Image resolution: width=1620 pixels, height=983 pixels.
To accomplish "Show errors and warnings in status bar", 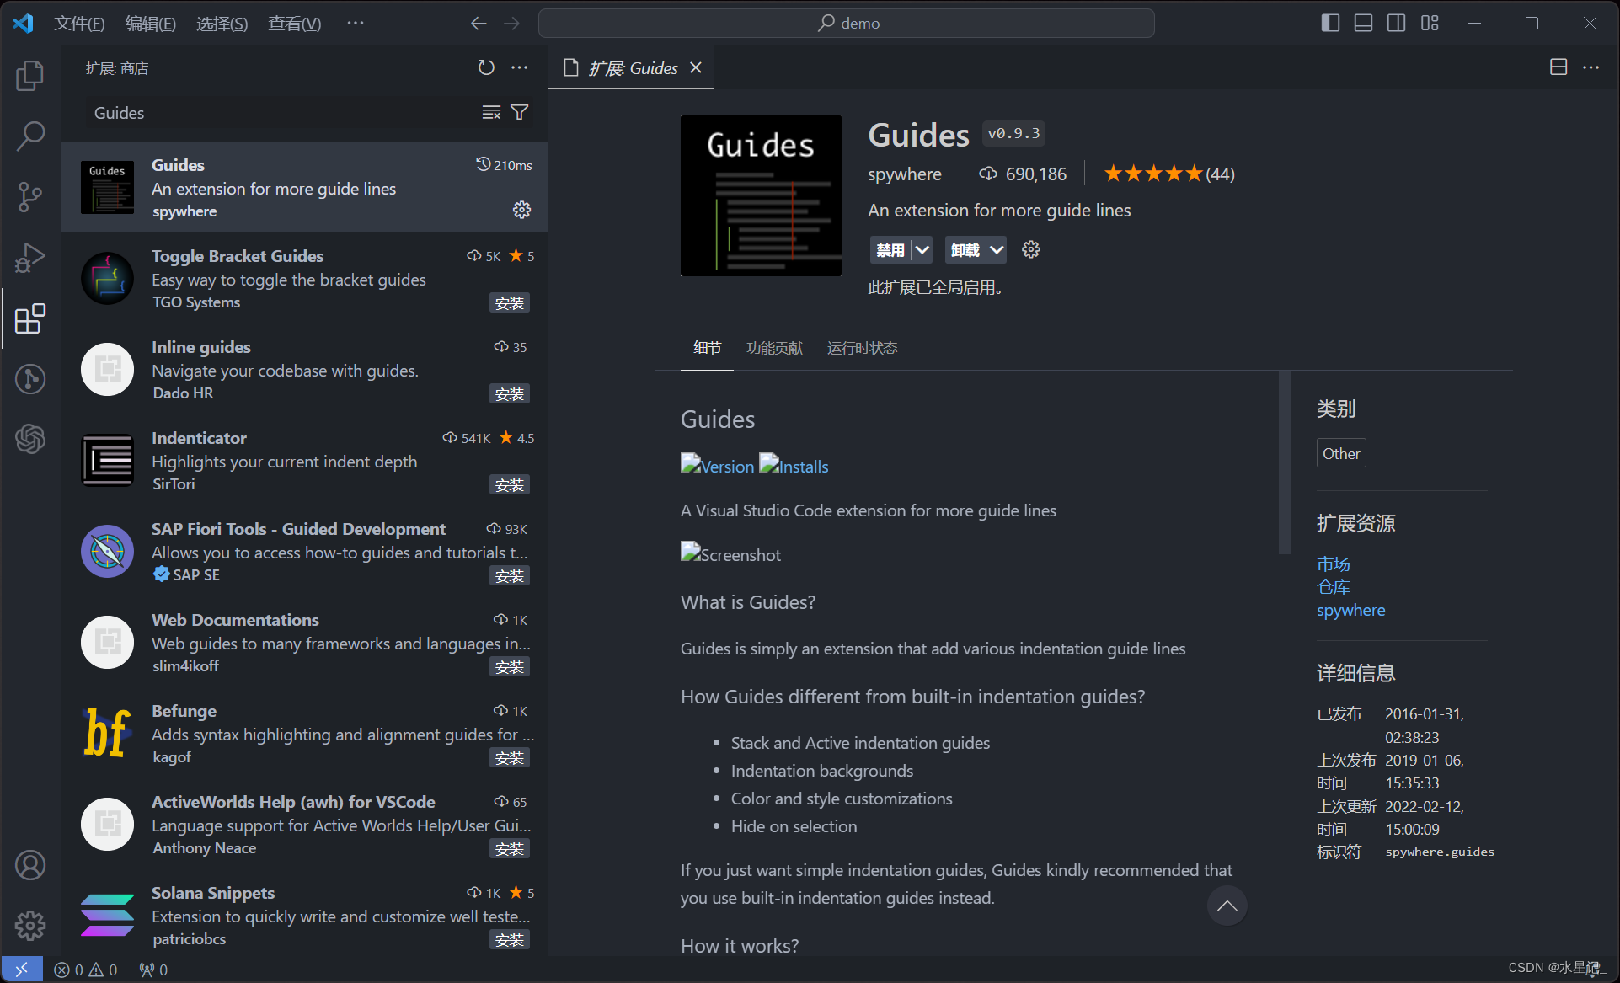I will coord(86,970).
